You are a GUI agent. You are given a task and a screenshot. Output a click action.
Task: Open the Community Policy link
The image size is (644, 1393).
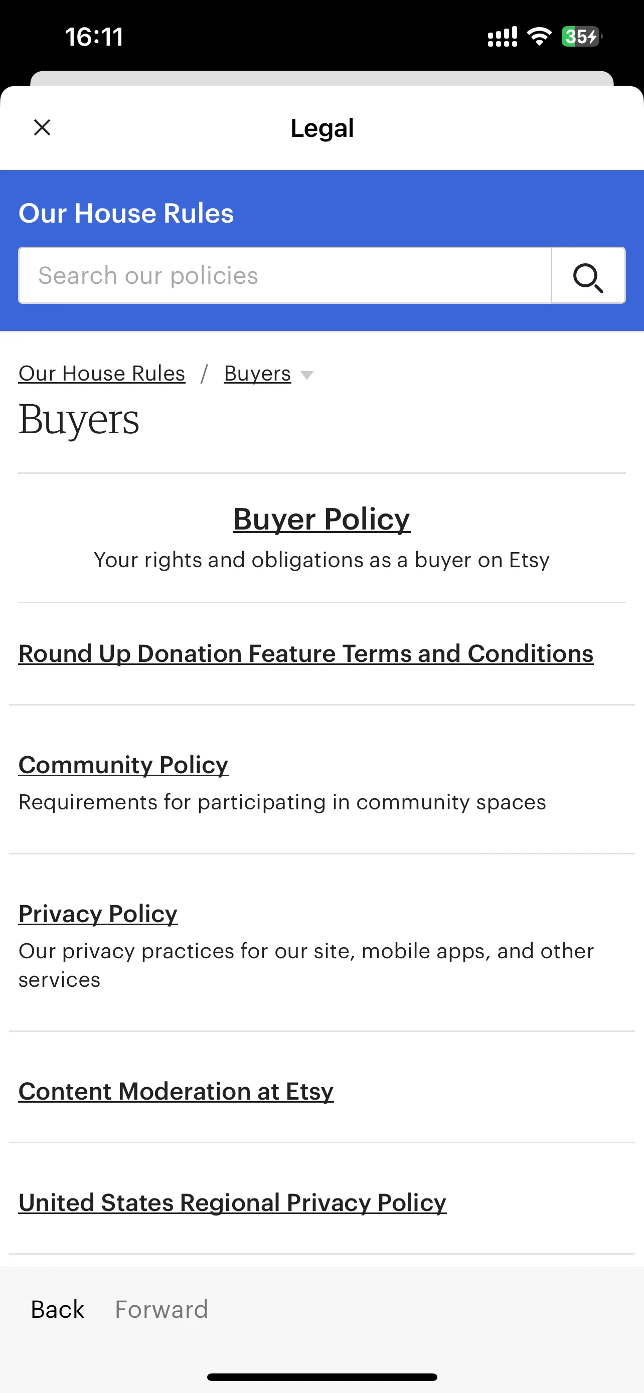123,765
